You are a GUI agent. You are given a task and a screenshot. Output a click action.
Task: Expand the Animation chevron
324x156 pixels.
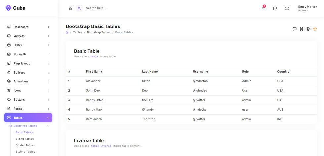(49, 81)
